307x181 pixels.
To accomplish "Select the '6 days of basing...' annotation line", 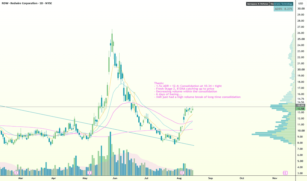I will pos(168,94).
